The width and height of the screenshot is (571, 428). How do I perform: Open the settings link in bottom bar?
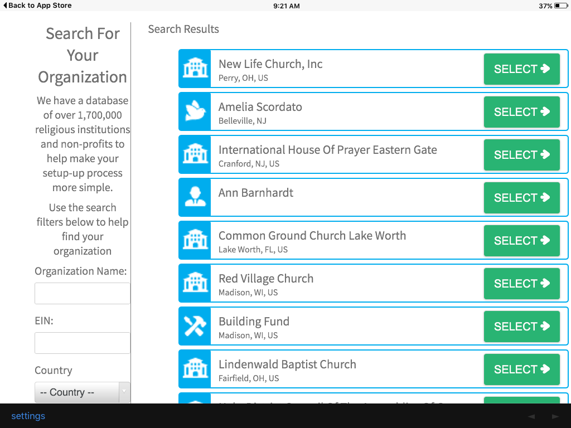click(x=28, y=416)
